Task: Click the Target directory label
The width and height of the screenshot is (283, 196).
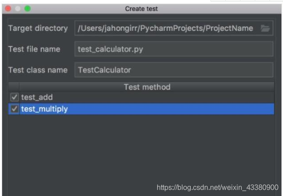Action: [38, 29]
